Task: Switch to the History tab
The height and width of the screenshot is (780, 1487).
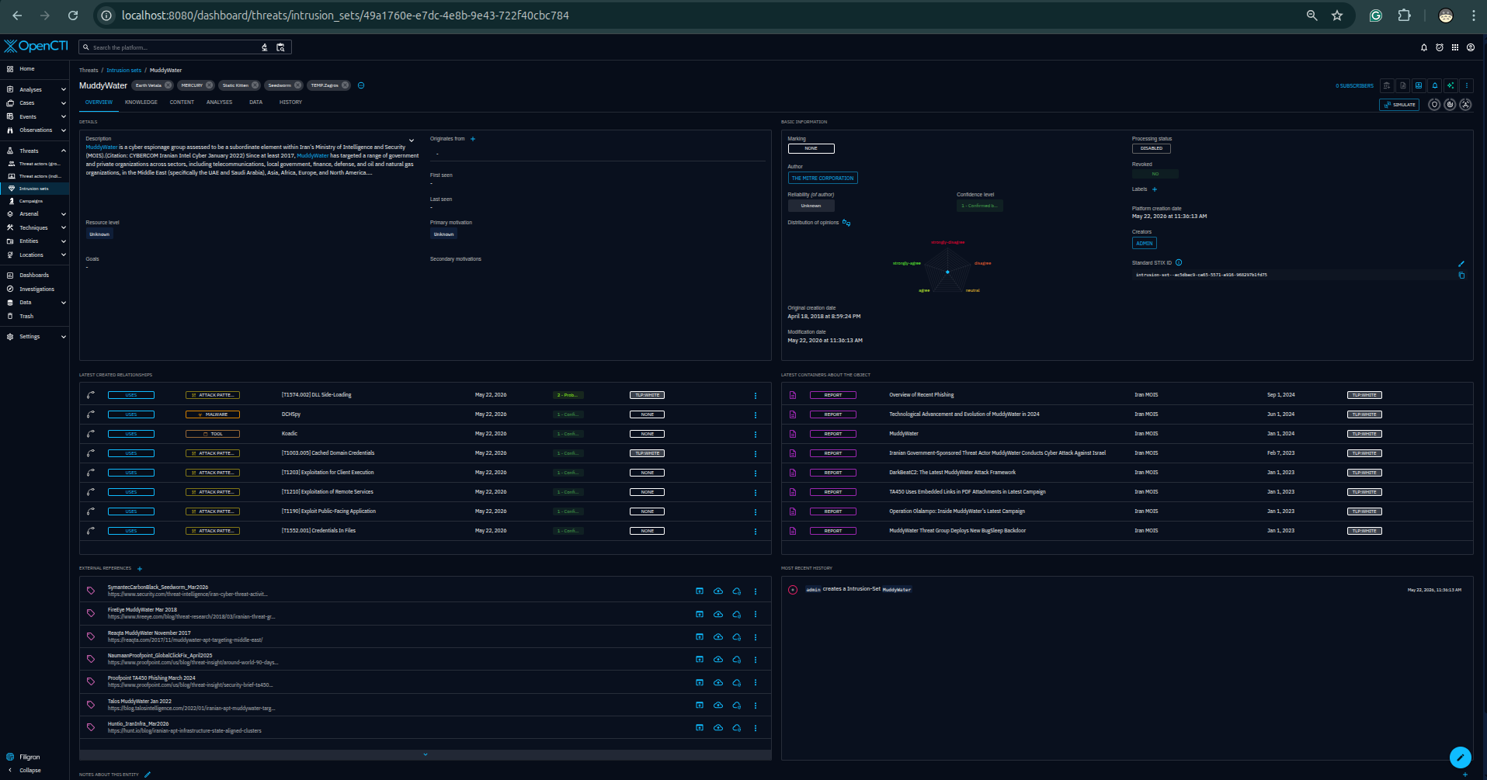Action: [290, 102]
